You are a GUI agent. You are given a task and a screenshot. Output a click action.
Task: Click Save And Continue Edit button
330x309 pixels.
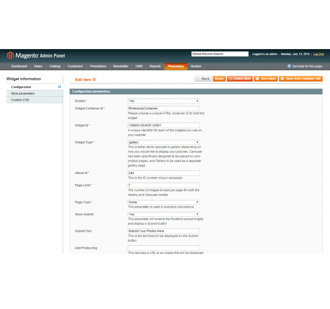coord(301,79)
